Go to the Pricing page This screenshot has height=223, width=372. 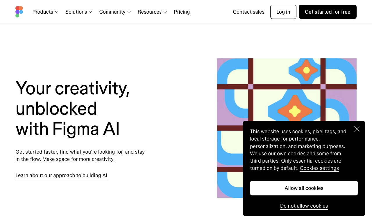click(182, 12)
